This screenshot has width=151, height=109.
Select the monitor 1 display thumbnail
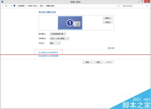coord(70,23)
